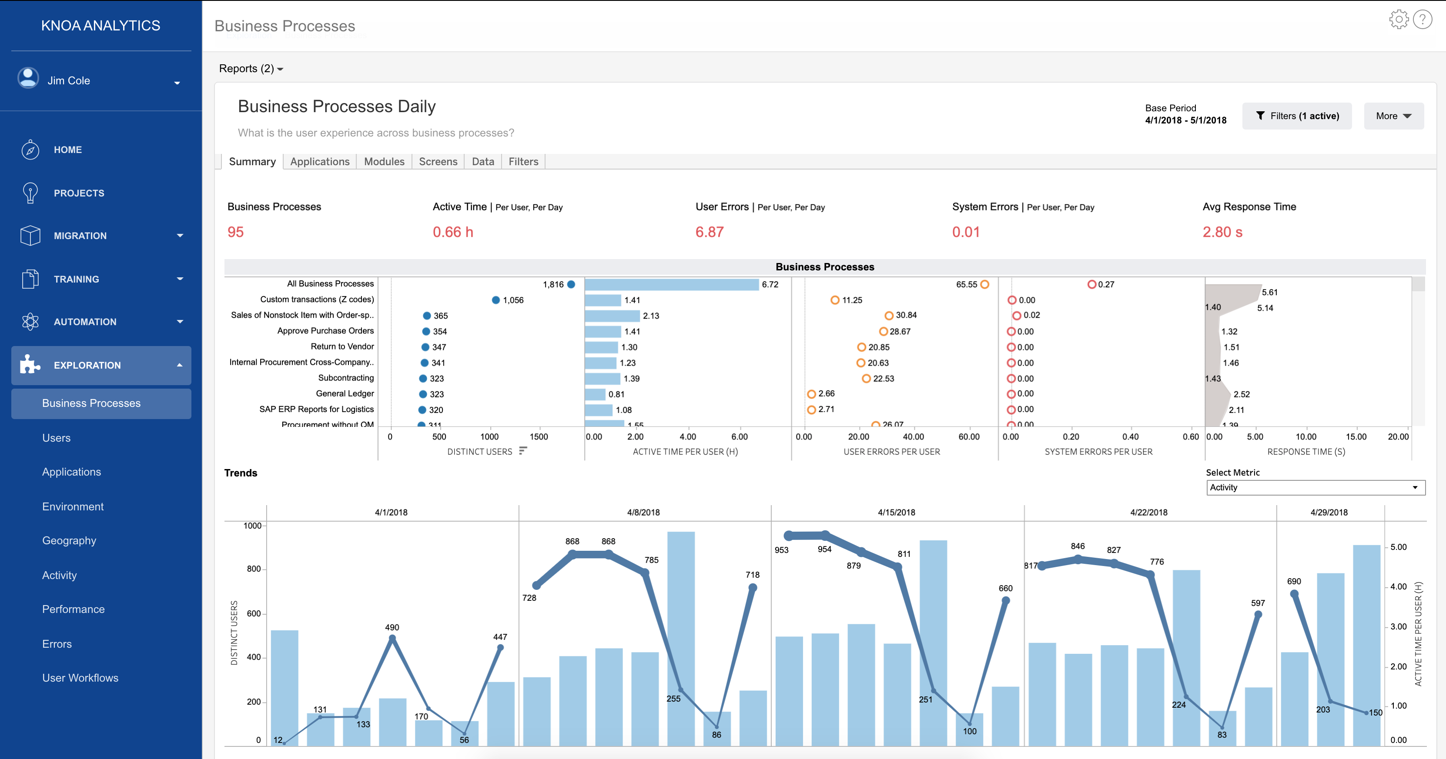Screen dimensions: 1446x759
Task: Click the Approve Purchase Orders row label
Action: click(325, 331)
